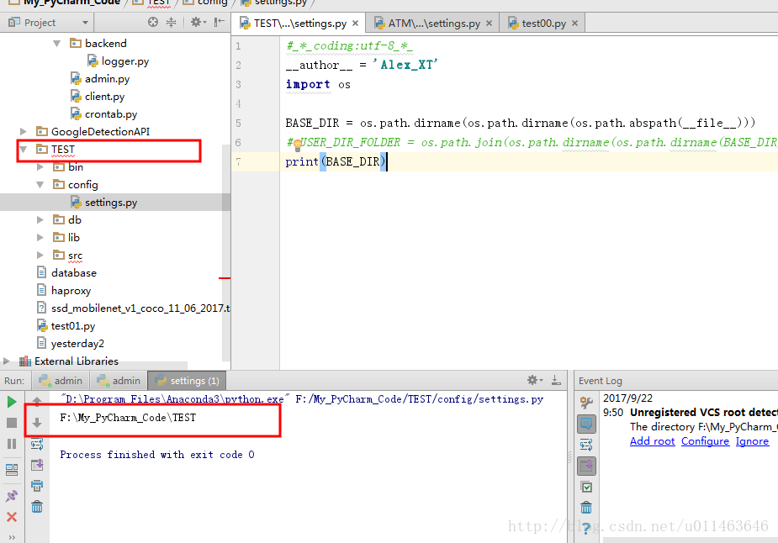
Task: Expand the lib folder
Action: click(40, 238)
